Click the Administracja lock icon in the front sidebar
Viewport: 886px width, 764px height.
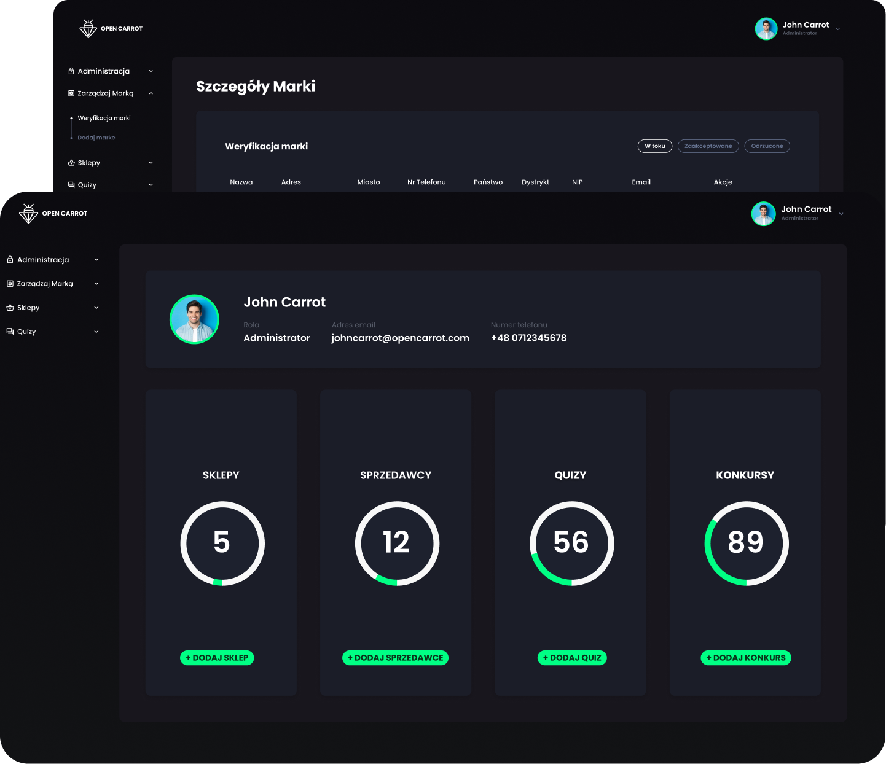(10, 260)
